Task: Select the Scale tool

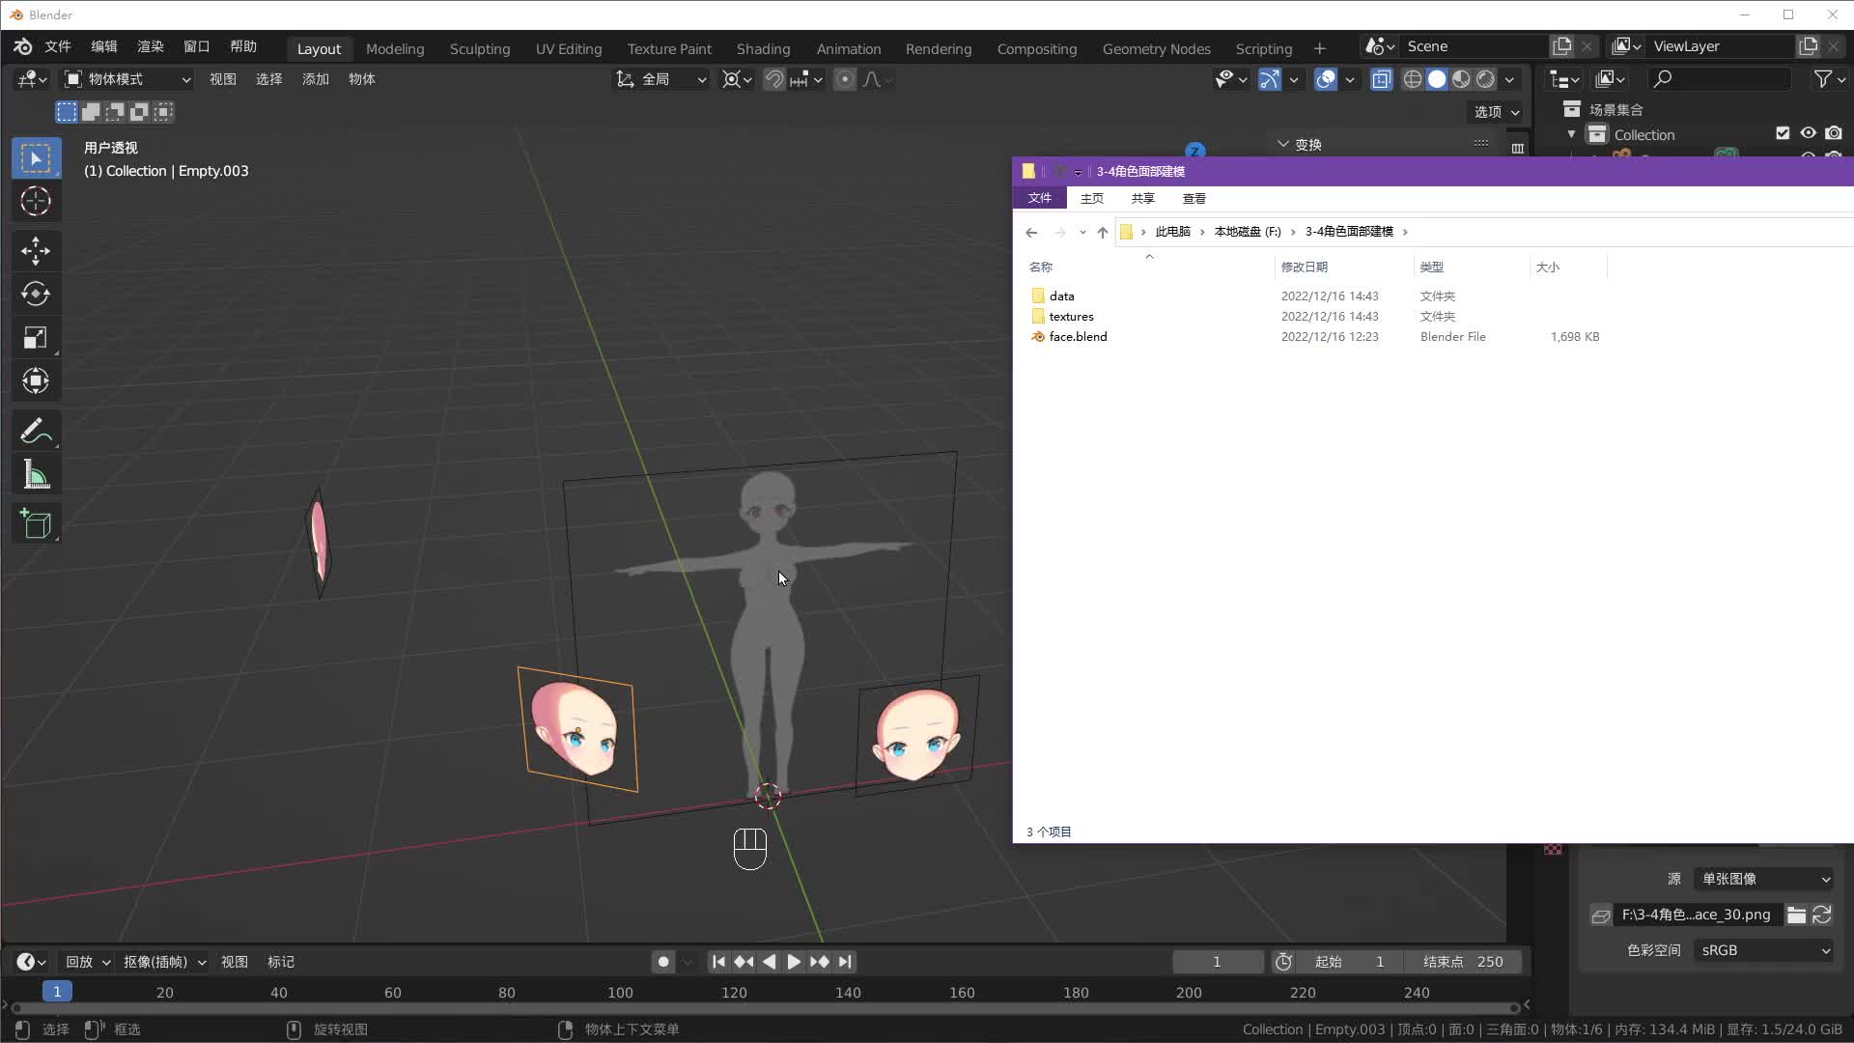Action: click(36, 337)
